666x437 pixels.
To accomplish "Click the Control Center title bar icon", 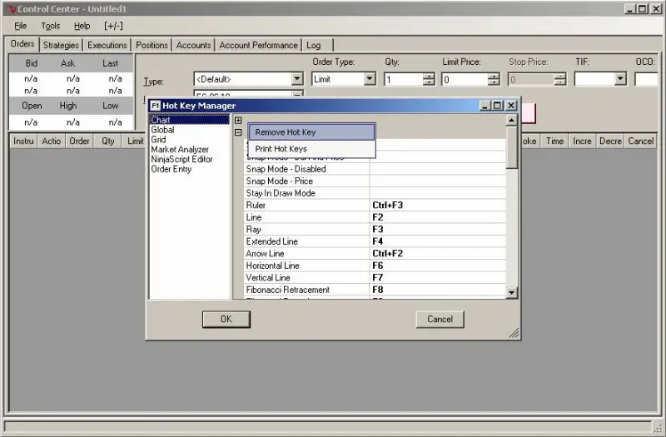I will (x=12, y=9).
